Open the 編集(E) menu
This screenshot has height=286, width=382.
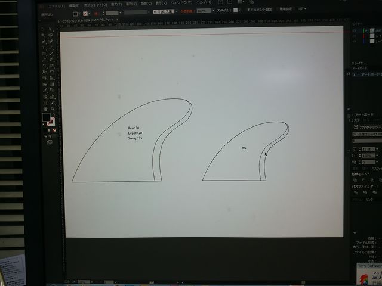(74, 5)
